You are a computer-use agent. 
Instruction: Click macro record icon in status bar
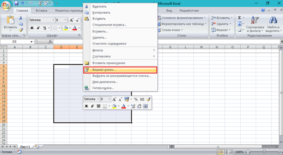(x=19, y=152)
